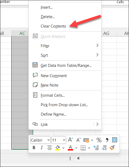Apply the yellow fill color bucket
Screen dimensions: 129x167
click(x=58, y=148)
